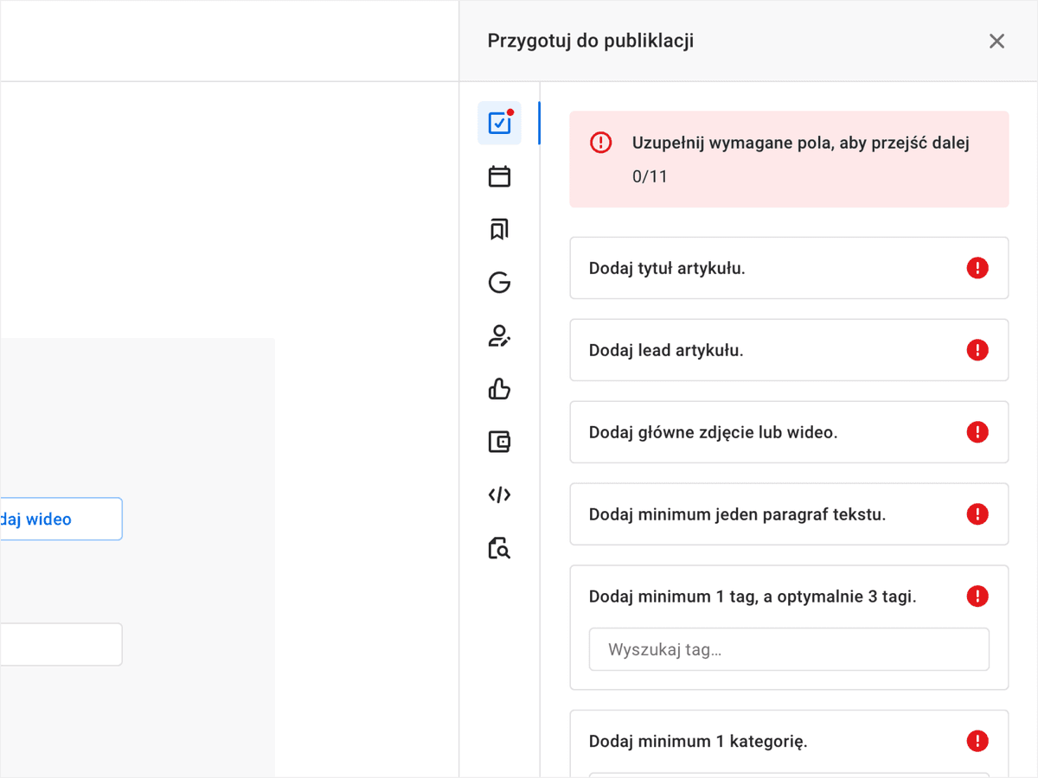1038x778 pixels.
Task: Open the checklist tab icon
Action: (499, 123)
